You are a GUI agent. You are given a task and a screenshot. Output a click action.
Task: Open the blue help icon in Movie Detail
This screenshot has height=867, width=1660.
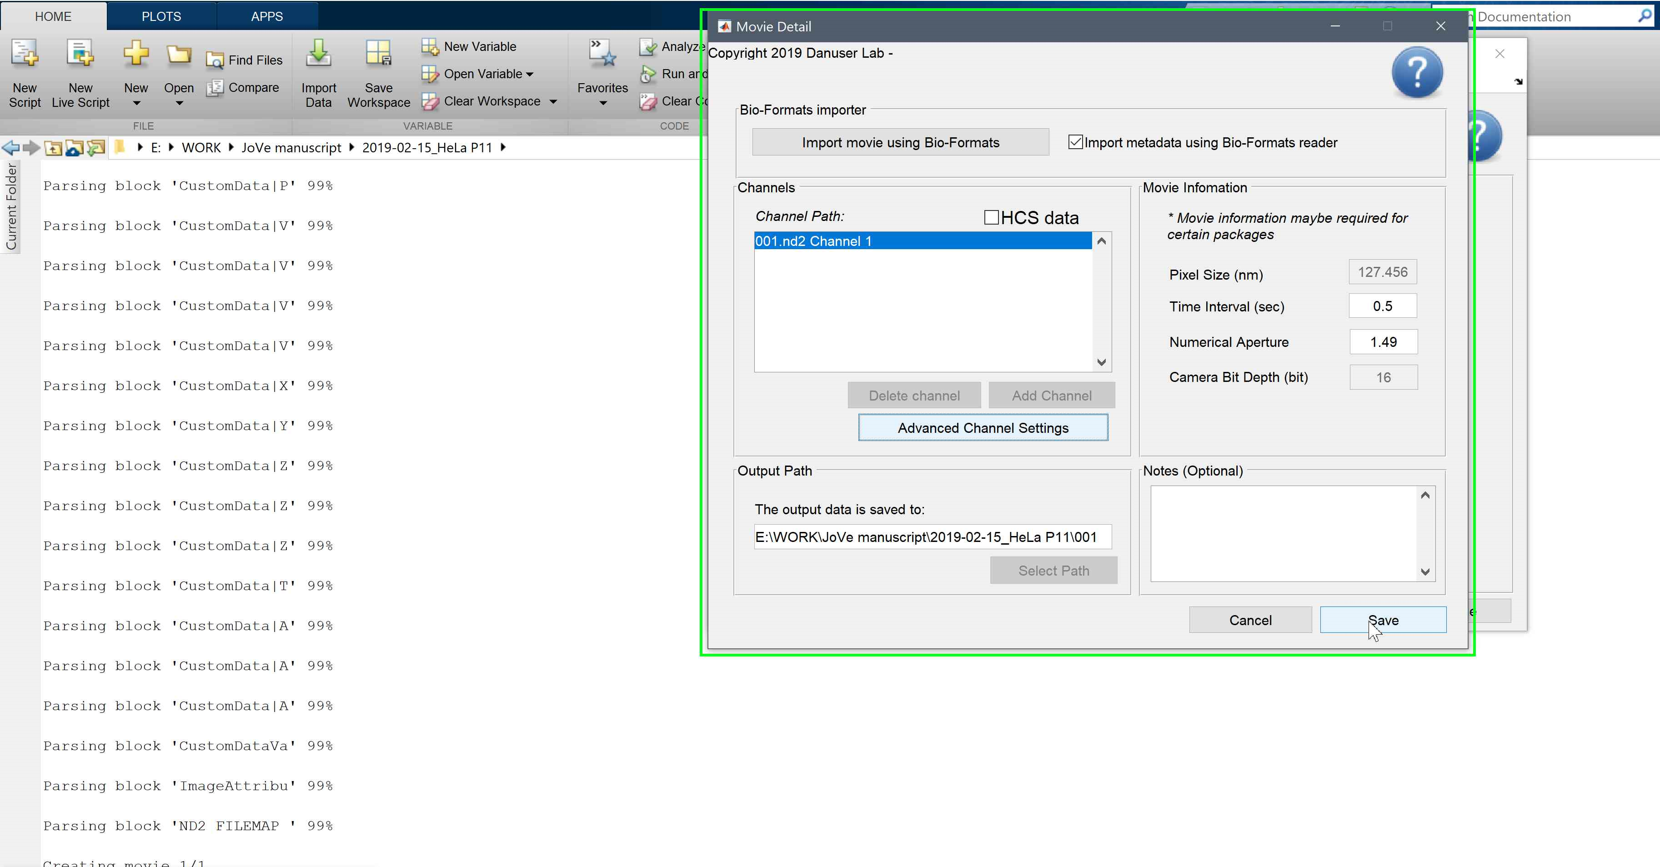(x=1416, y=72)
